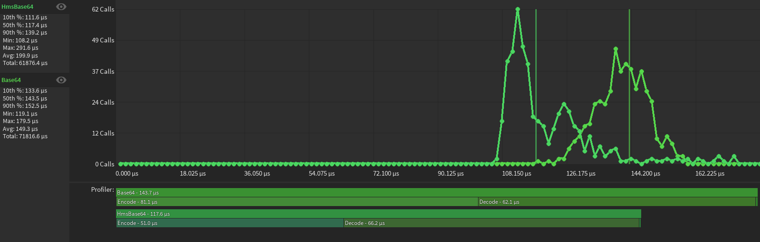Click 'Min: 119.1 µs' value
760x242 pixels.
pyautogui.click(x=20, y=114)
